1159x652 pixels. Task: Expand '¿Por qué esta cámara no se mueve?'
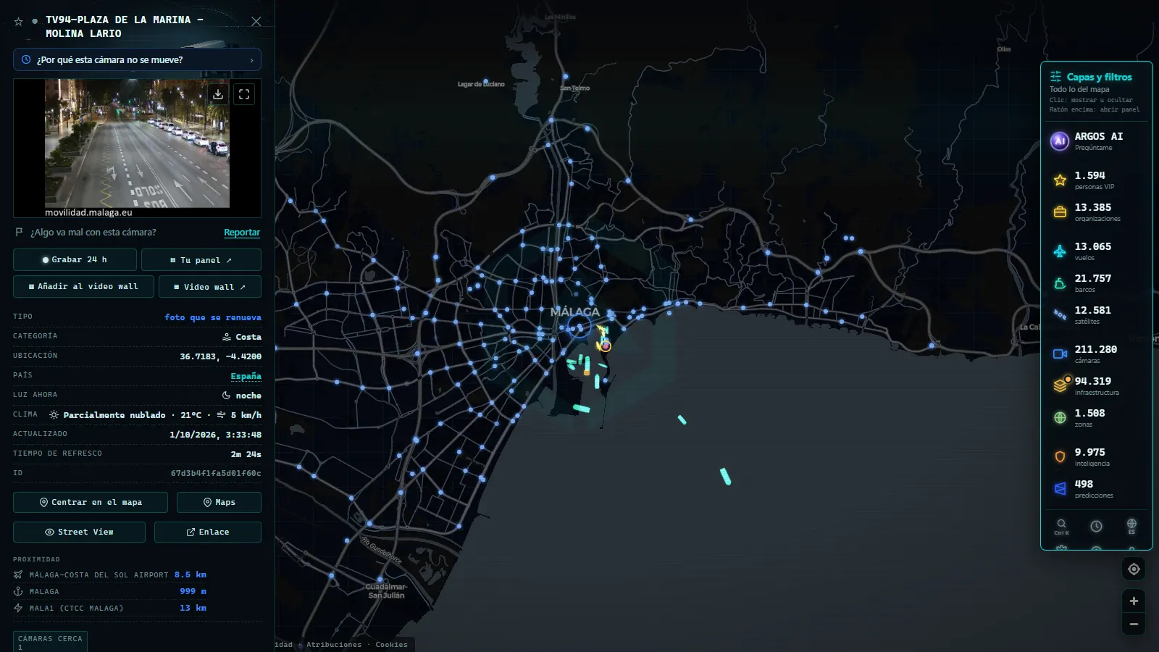click(x=137, y=60)
